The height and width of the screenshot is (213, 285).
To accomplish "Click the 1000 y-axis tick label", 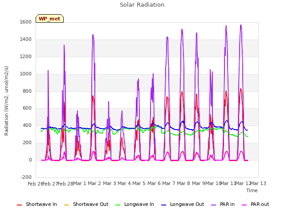I will (x=26, y=74).
